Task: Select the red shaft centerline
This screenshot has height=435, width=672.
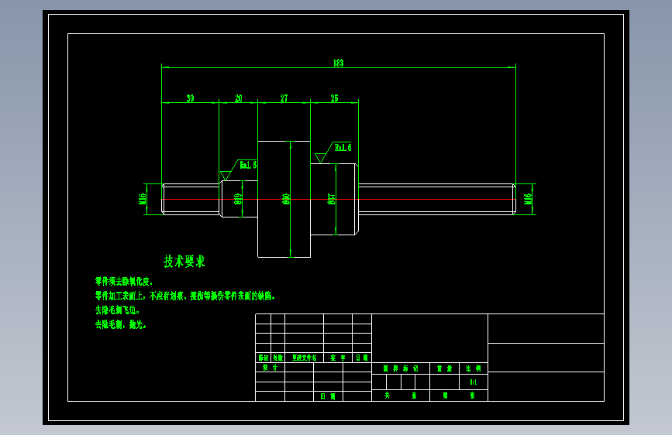Action: 339,200
